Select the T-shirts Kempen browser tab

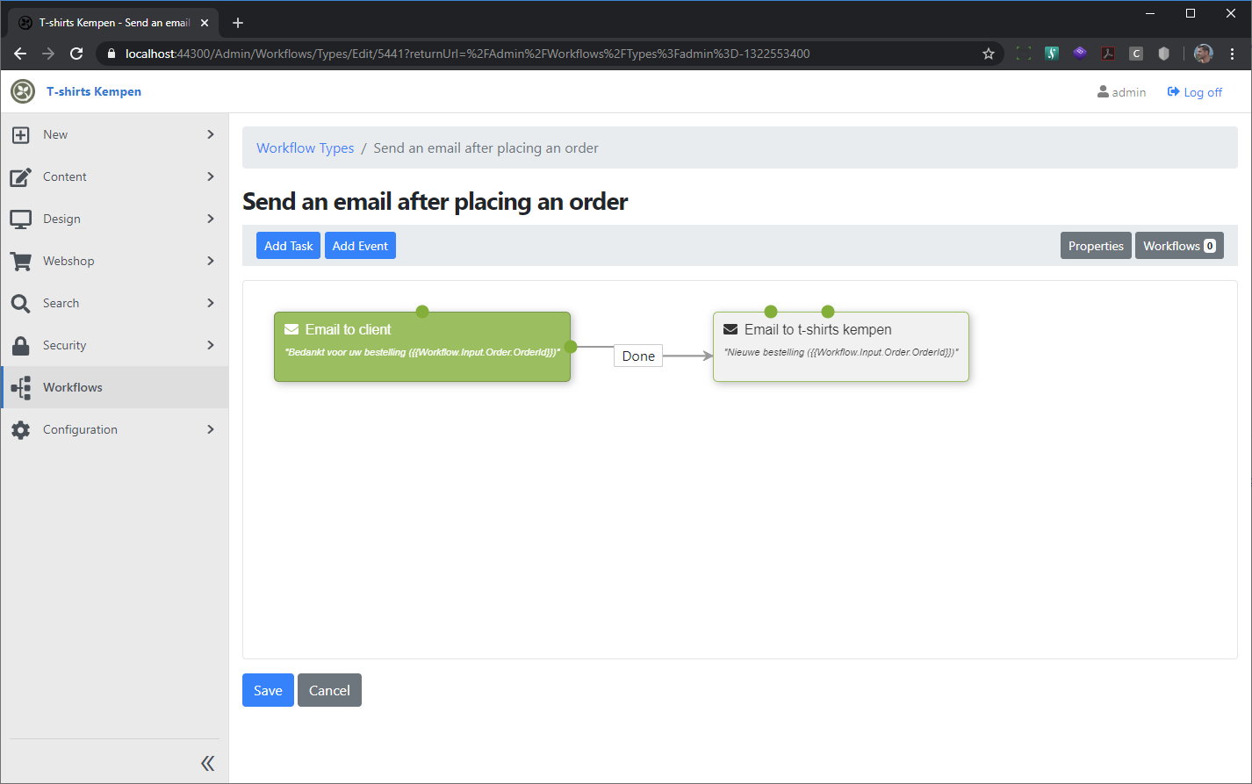pos(114,23)
